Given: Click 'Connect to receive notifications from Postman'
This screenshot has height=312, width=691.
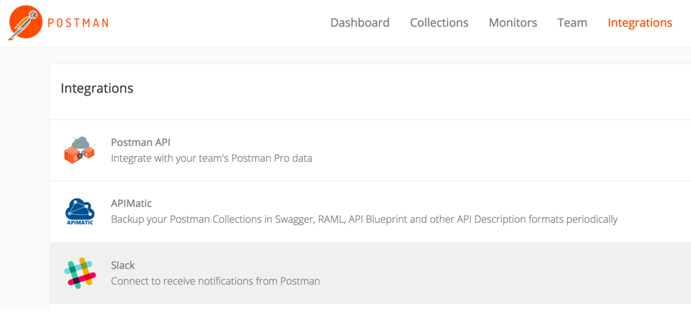Looking at the screenshot, I should 215,281.
